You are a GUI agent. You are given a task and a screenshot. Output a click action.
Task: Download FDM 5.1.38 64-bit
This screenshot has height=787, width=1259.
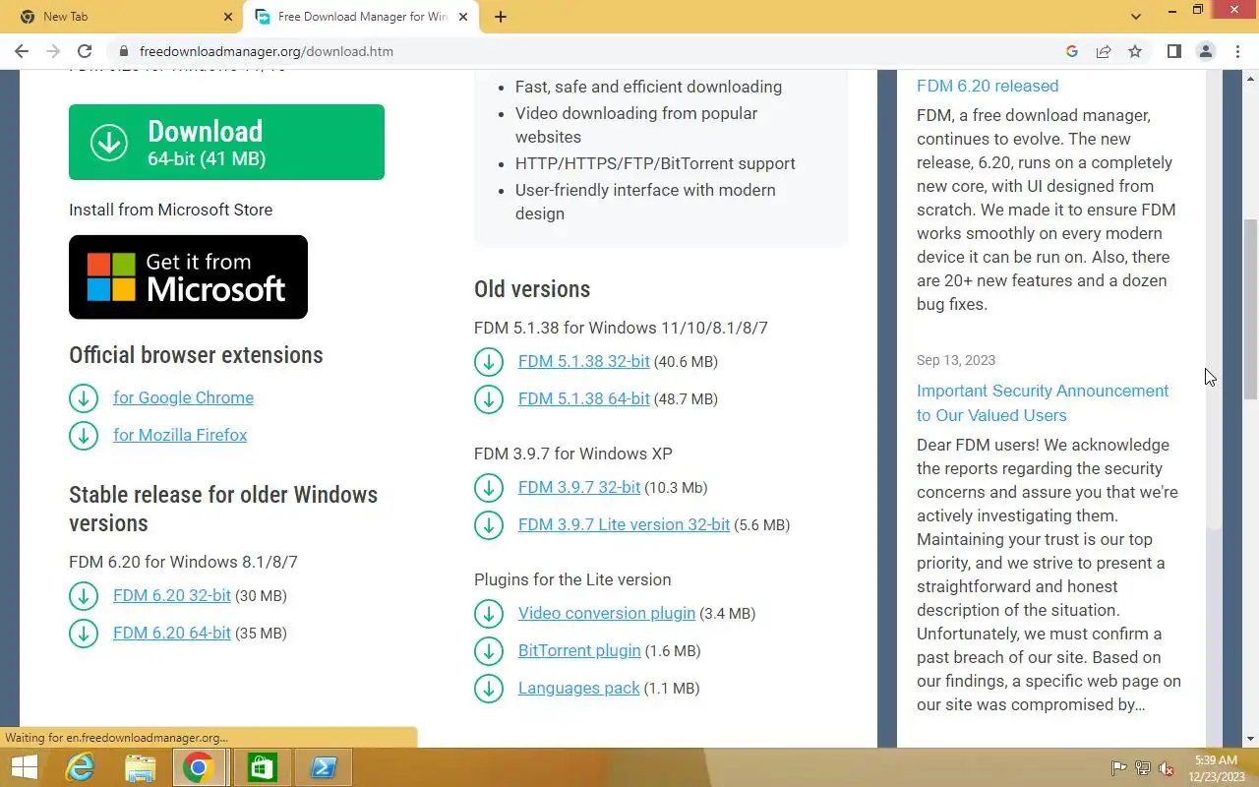click(584, 398)
